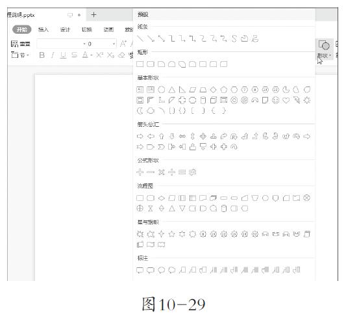The width and height of the screenshot is (346, 320).
Task: Toggle underline formatting
Action: [63, 55]
